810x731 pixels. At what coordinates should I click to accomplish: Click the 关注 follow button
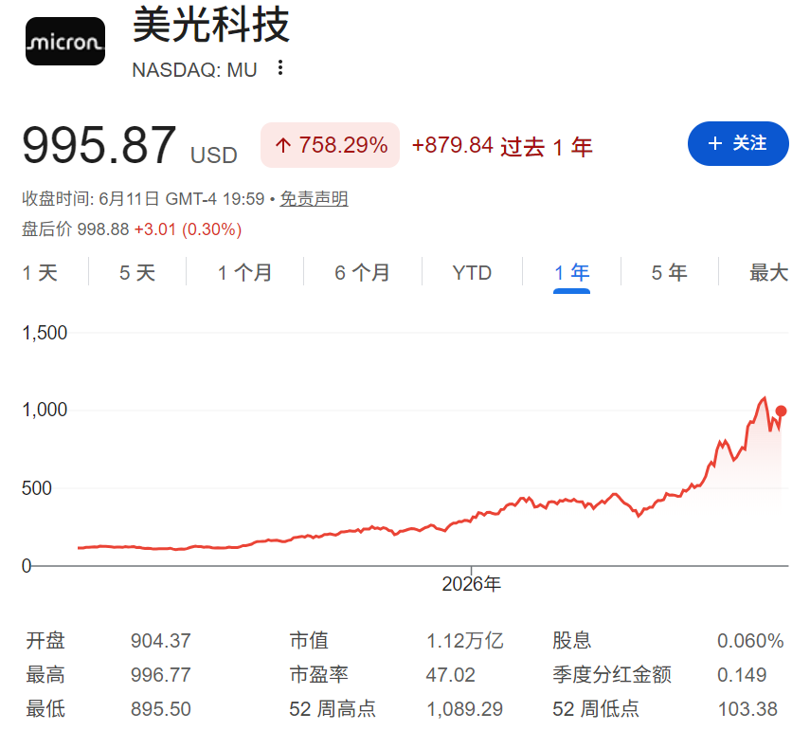click(x=738, y=144)
